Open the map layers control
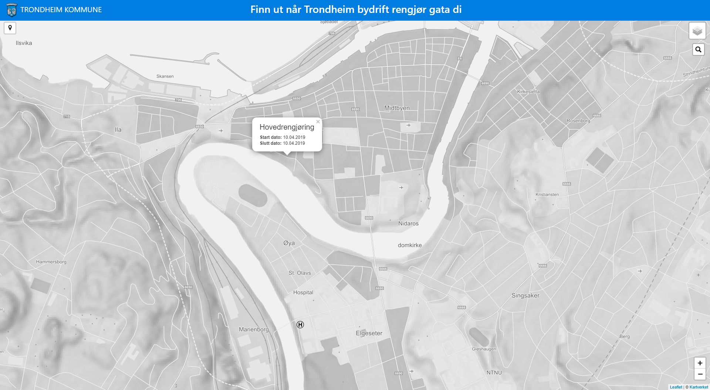Viewport: 710px width, 390px height. click(697, 31)
